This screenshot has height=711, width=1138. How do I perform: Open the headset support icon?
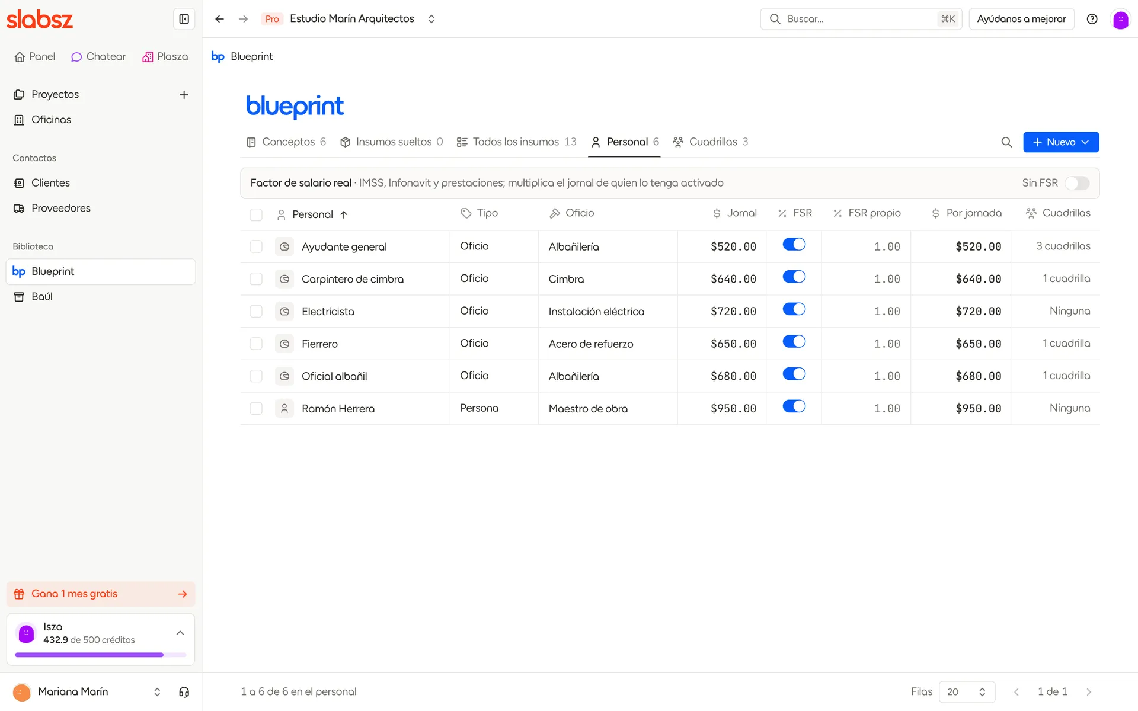(x=184, y=692)
